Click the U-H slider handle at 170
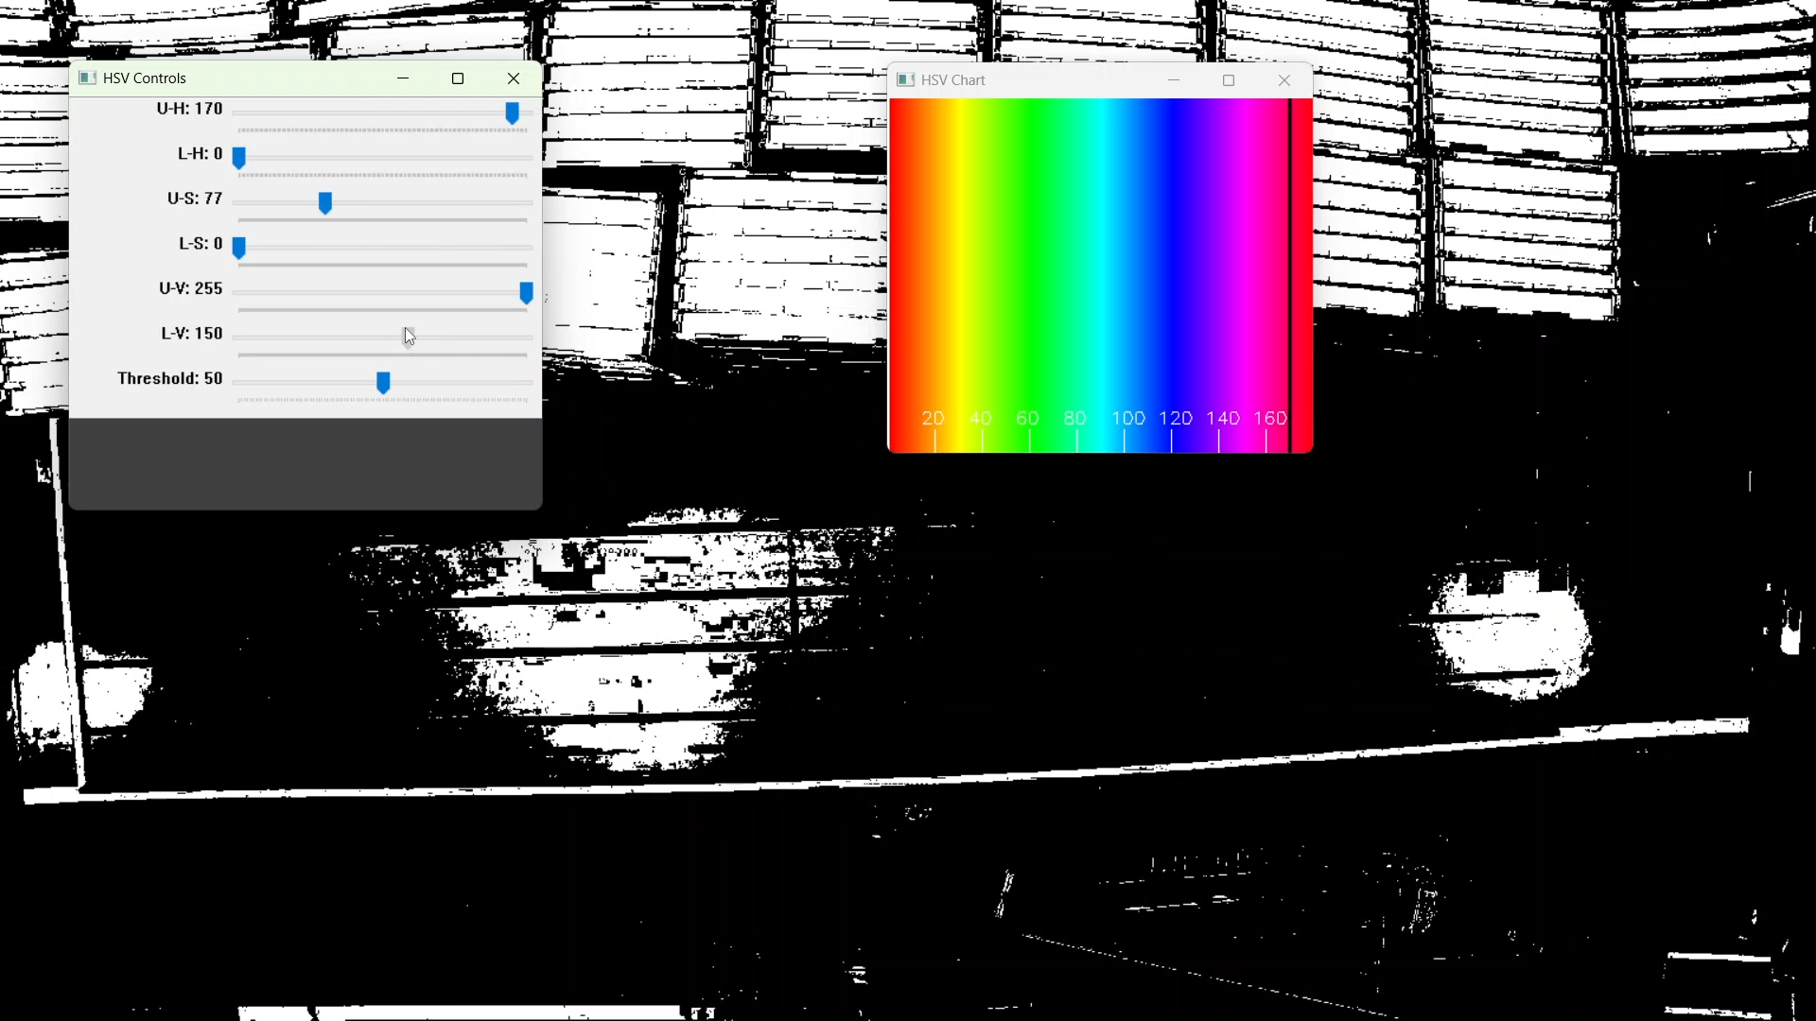 pyautogui.click(x=512, y=113)
